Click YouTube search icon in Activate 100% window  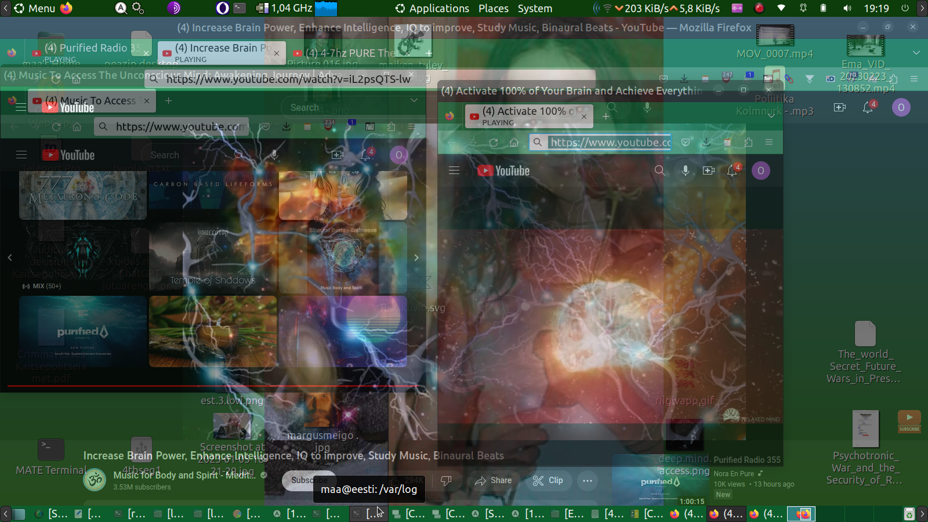click(x=659, y=171)
